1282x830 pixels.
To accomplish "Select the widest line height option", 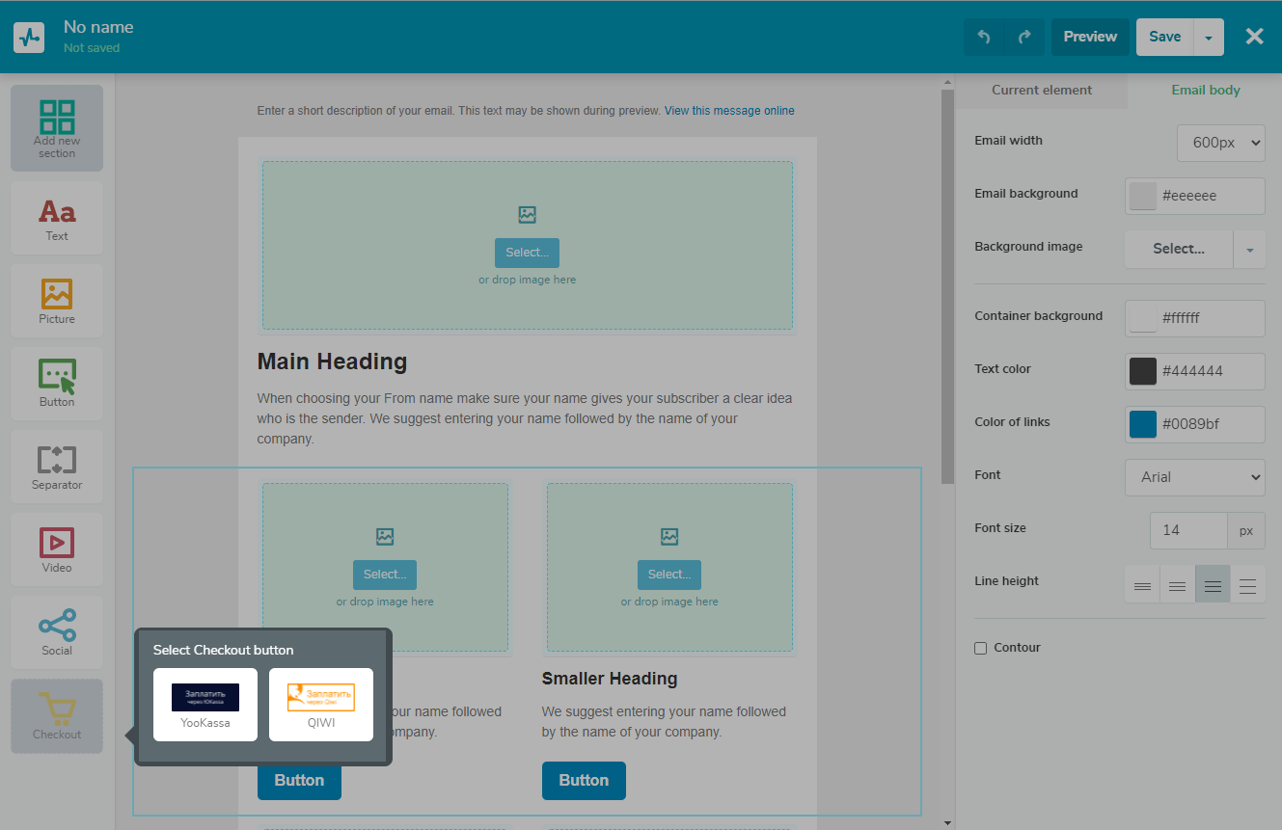I will click(1247, 584).
